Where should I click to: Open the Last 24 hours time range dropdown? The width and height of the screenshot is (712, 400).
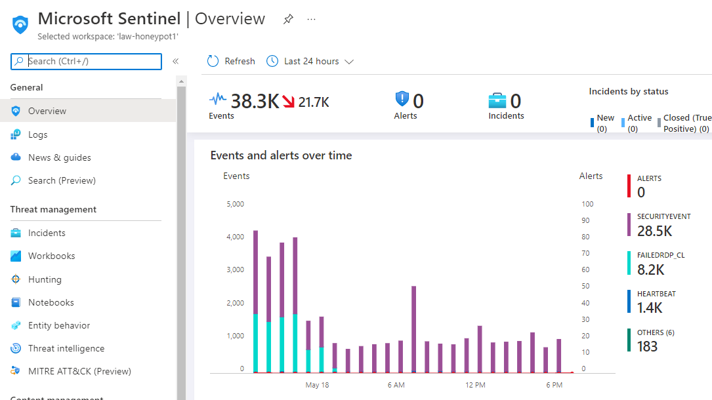point(309,60)
